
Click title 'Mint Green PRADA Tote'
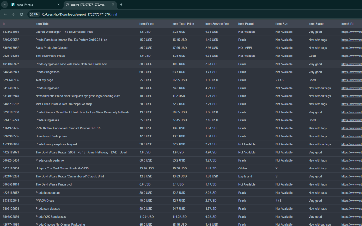[x=64, y=104]
